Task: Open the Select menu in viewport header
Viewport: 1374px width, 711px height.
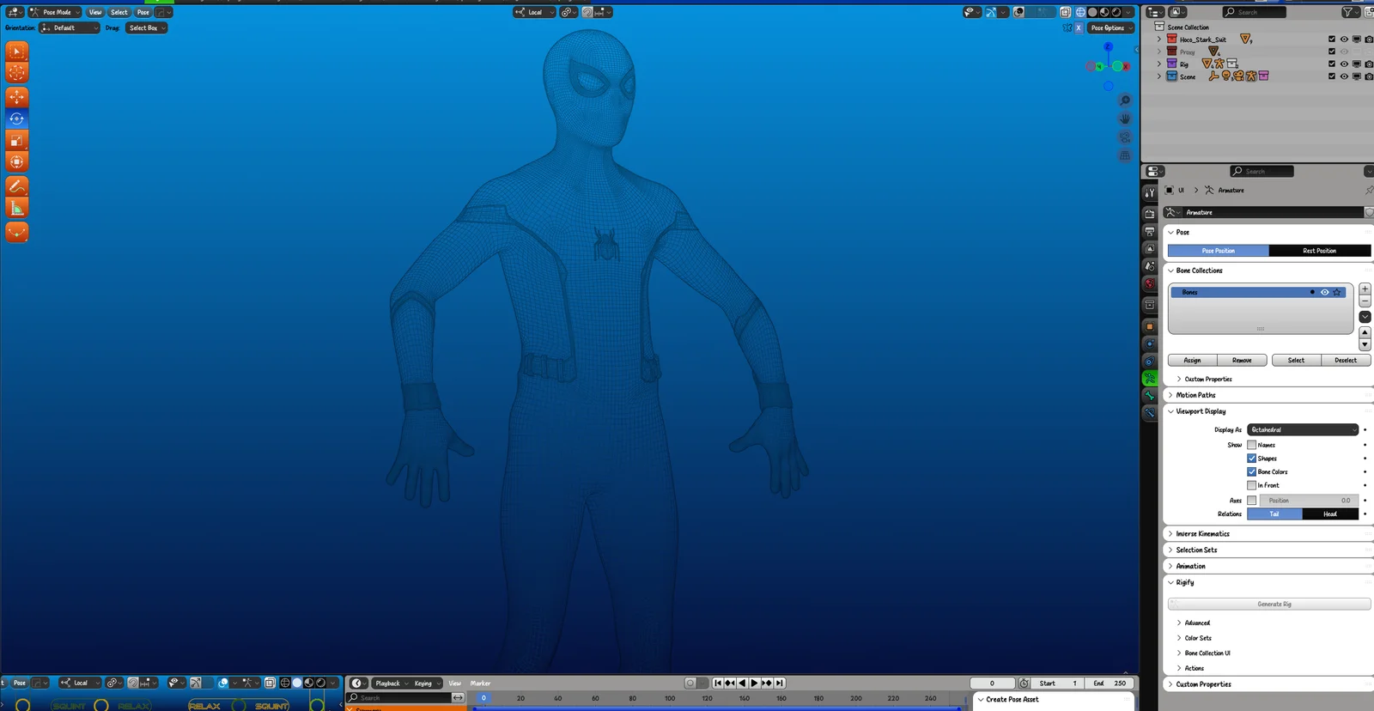Action: click(119, 12)
